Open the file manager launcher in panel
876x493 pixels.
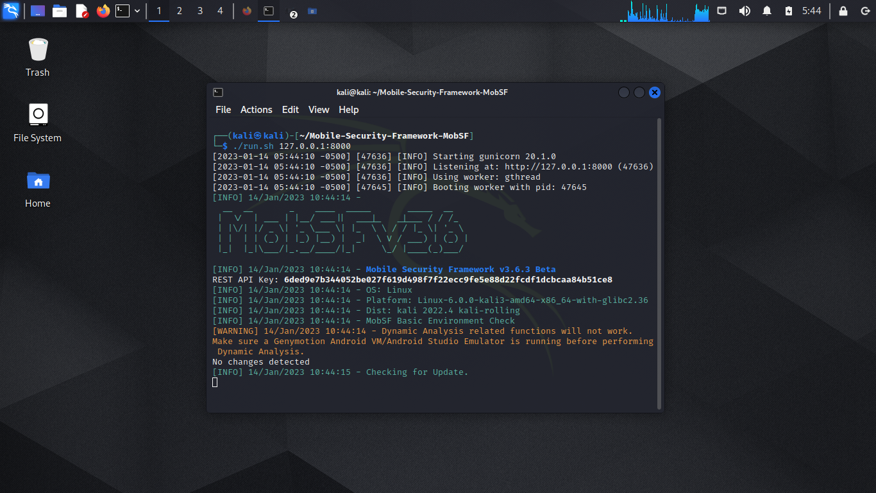pos(60,11)
